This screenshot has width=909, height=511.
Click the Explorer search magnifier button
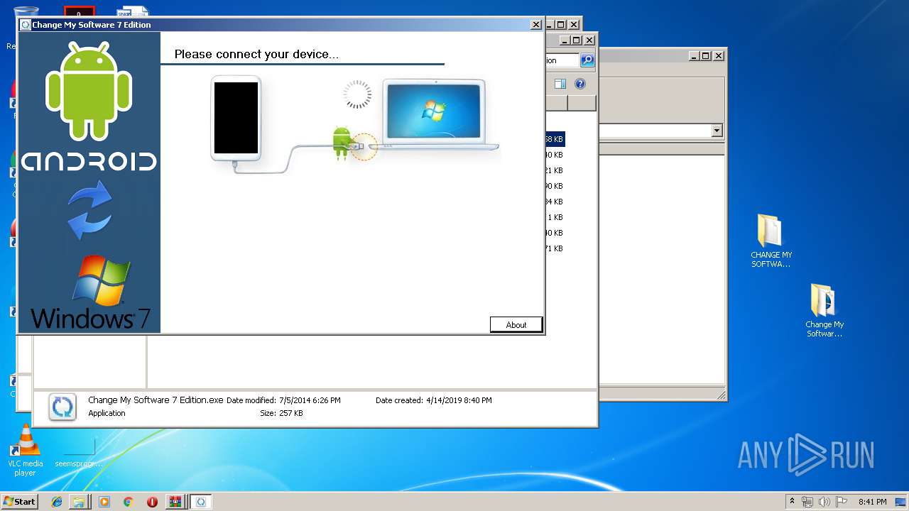click(x=587, y=60)
